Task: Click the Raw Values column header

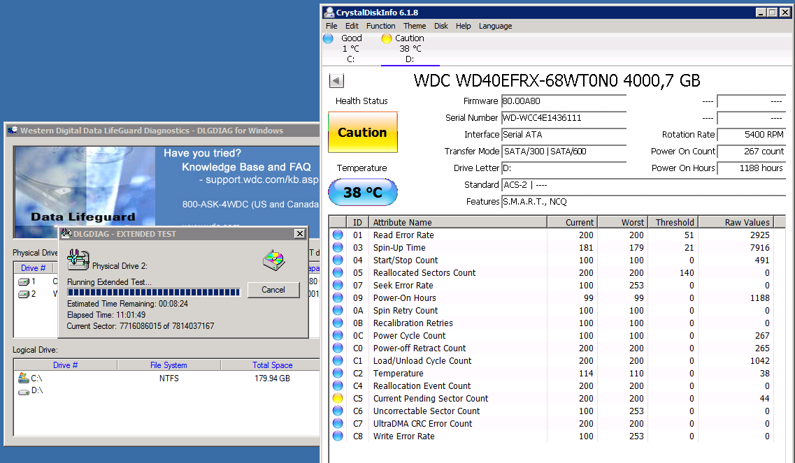Action: point(736,222)
